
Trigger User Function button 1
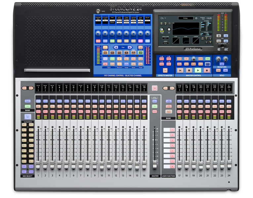pyautogui.click(x=172, y=130)
